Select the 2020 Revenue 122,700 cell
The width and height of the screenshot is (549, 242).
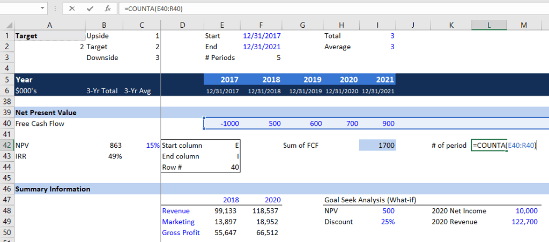coord(524,222)
